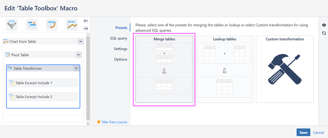Click the refresh arrows icon

click(324, 33)
